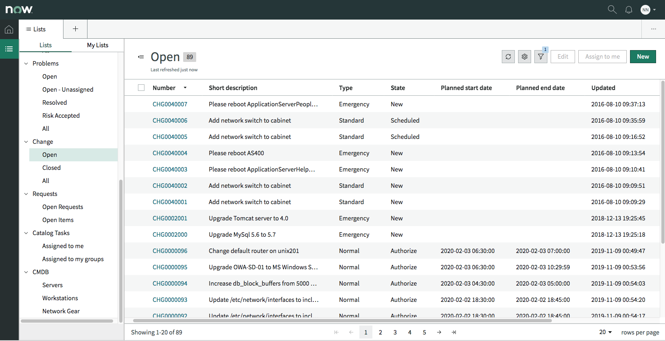
Task: Open change record CHG0040004
Action: [170, 153]
